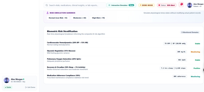Image resolution: width=204 pixels, height=92 pixels.
Task: Open Alex Morgan profile avatar in header
Action: pyautogui.click(x=189, y=5)
